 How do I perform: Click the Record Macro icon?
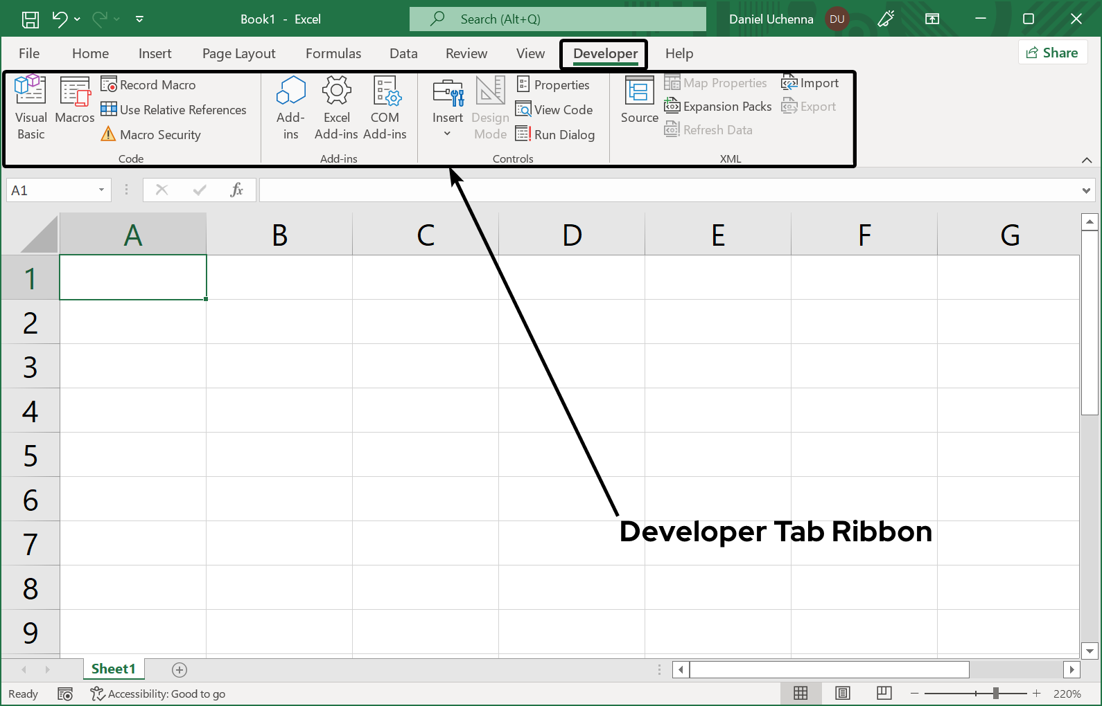pyautogui.click(x=109, y=84)
